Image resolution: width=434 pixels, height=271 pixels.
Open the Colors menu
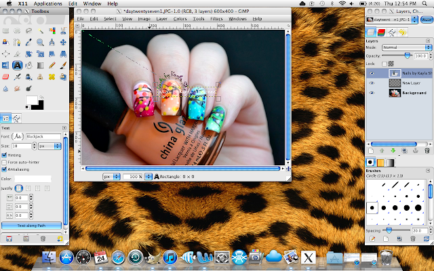[x=180, y=19]
